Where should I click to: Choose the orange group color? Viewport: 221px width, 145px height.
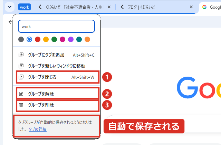[87, 39]
